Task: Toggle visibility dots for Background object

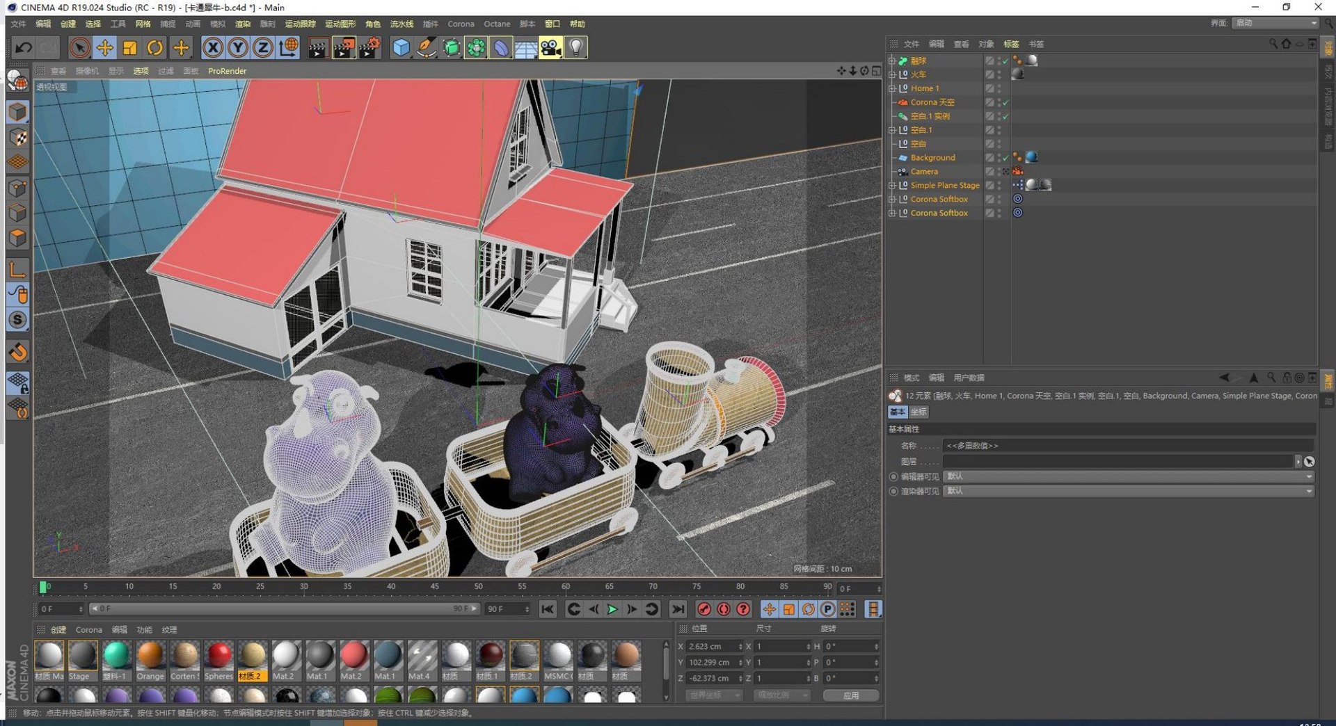Action: pyautogui.click(x=999, y=158)
